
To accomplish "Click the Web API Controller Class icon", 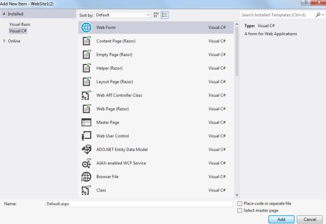I will [x=86, y=95].
